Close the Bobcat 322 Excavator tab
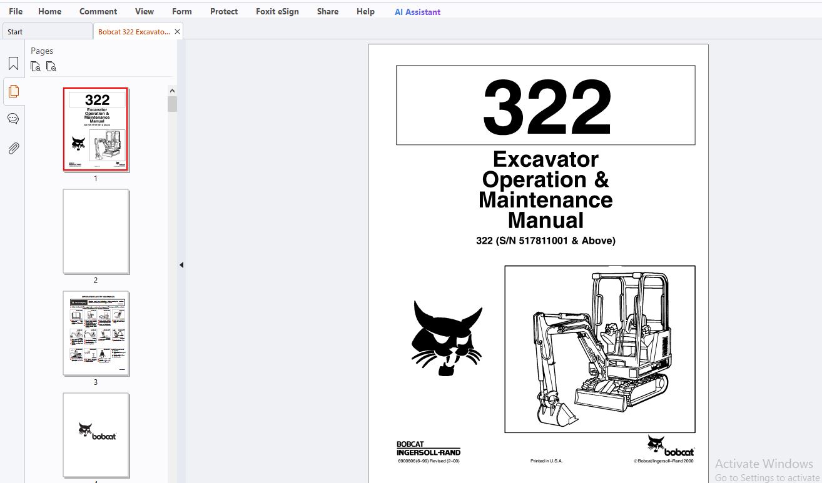The image size is (822, 483). [x=177, y=32]
